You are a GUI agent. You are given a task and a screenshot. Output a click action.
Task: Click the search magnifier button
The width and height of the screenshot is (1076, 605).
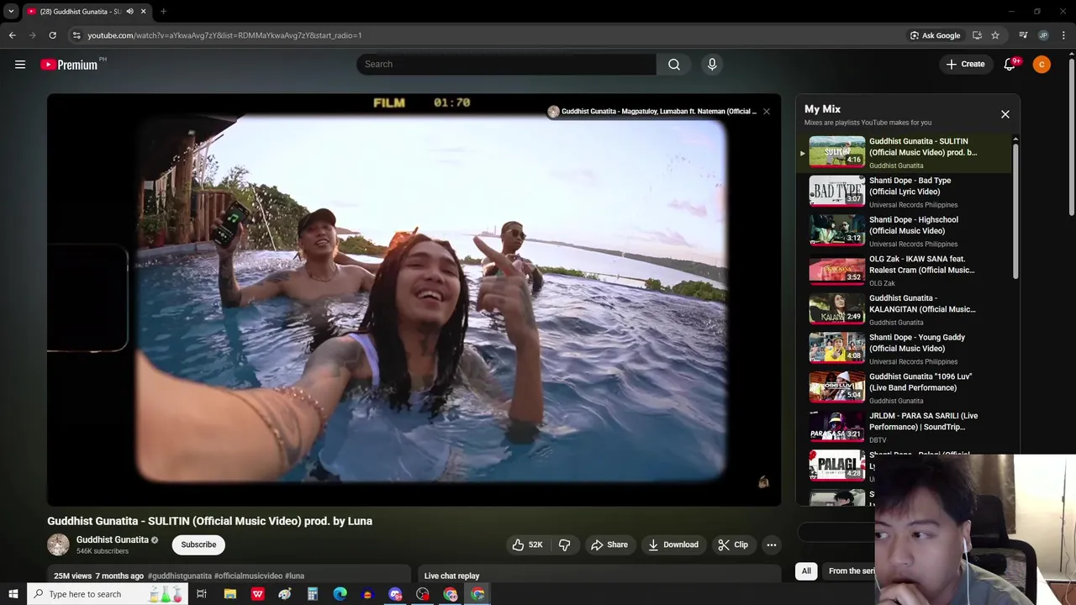pos(674,64)
